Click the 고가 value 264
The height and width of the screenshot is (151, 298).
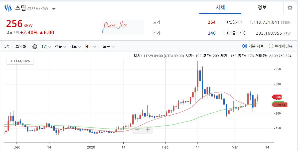pyautogui.click(x=212, y=22)
